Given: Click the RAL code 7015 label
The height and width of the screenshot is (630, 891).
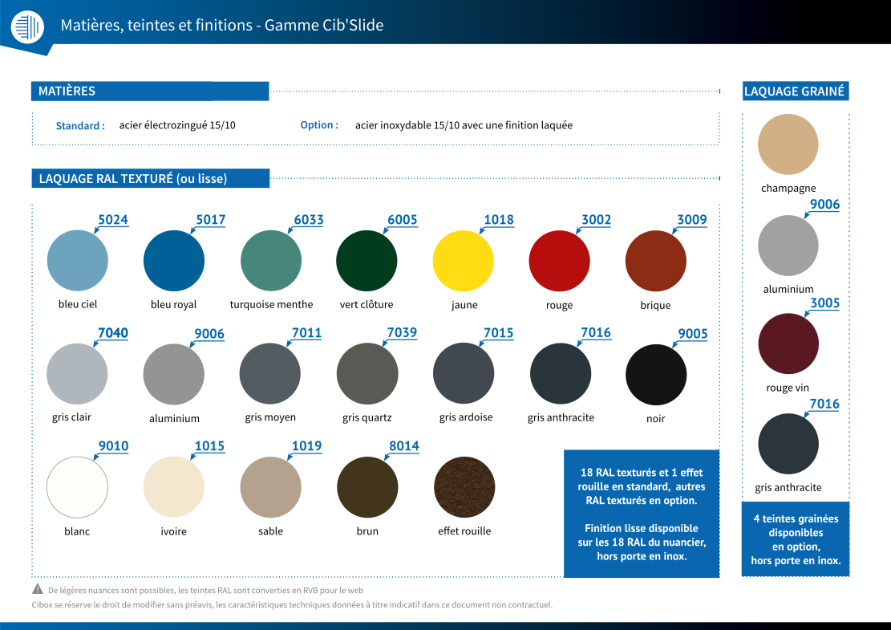Looking at the screenshot, I should point(498,332).
